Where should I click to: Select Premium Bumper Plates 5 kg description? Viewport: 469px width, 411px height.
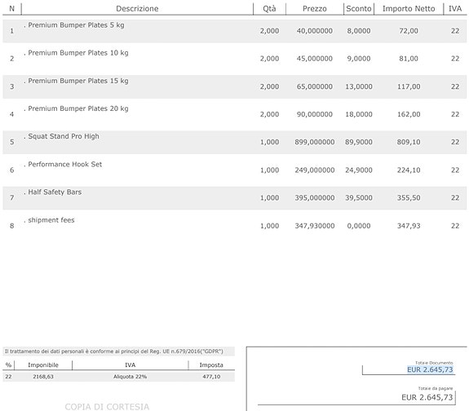76,25
